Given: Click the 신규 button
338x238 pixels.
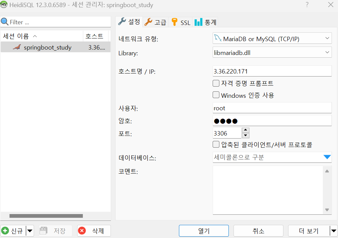Looking at the screenshot, I should [x=13, y=231].
